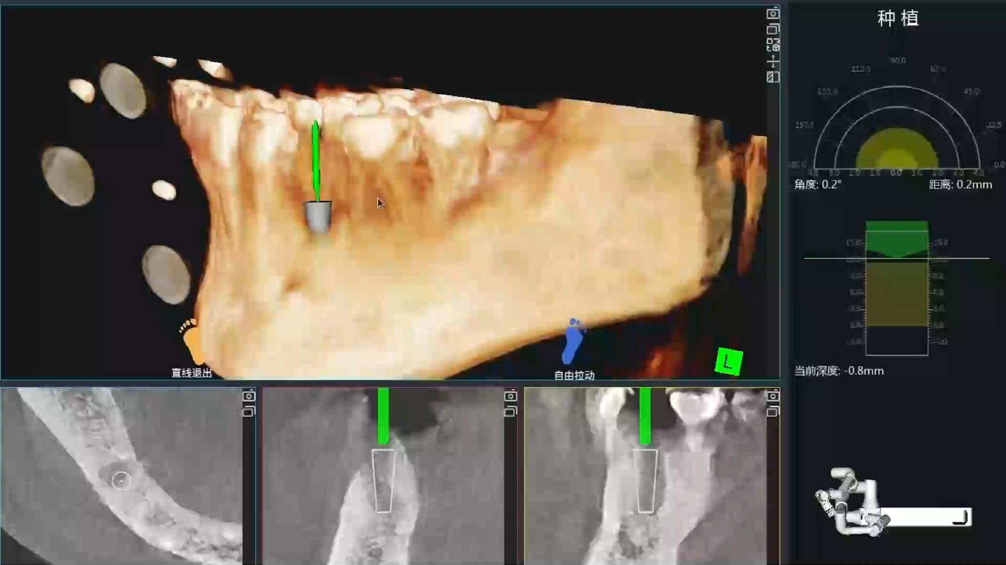Click the green zone of the depth gauge
The height and width of the screenshot is (565, 1006).
pyautogui.click(x=897, y=239)
